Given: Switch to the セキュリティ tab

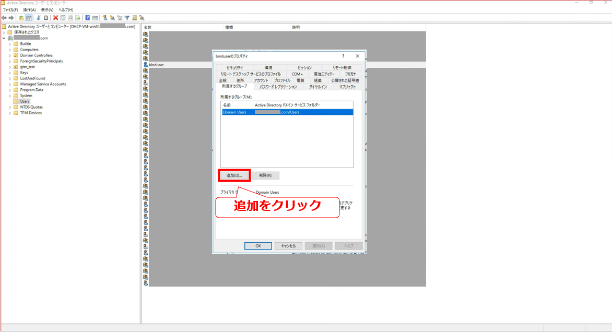Looking at the screenshot, I should pyautogui.click(x=234, y=68).
